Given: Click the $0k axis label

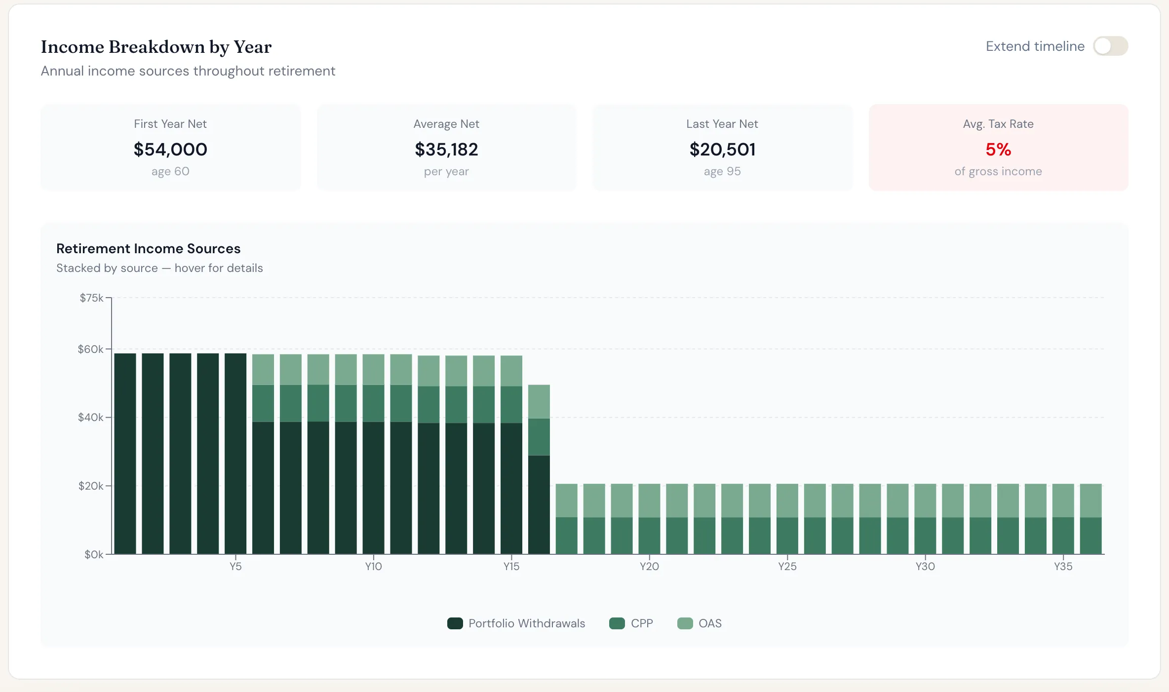Looking at the screenshot, I should pyautogui.click(x=94, y=555).
